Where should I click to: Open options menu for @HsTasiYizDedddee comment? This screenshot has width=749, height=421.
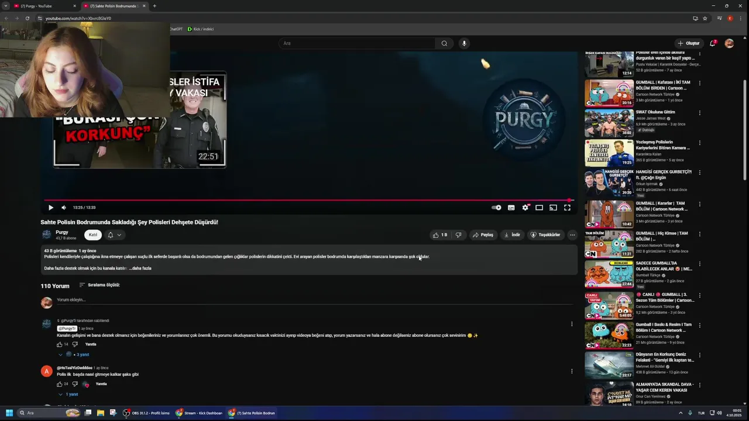point(572,371)
